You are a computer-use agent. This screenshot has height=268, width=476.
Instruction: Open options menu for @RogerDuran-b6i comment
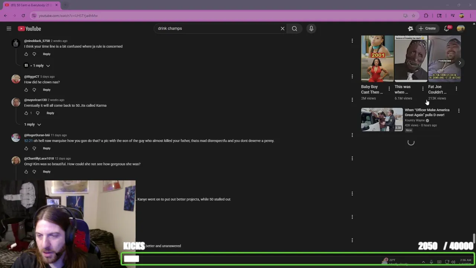point(352,135)
